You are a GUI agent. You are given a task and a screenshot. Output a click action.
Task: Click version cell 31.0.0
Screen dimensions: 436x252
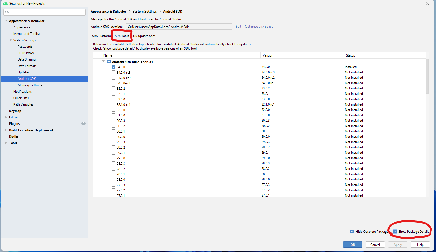(x=266, y=115)
